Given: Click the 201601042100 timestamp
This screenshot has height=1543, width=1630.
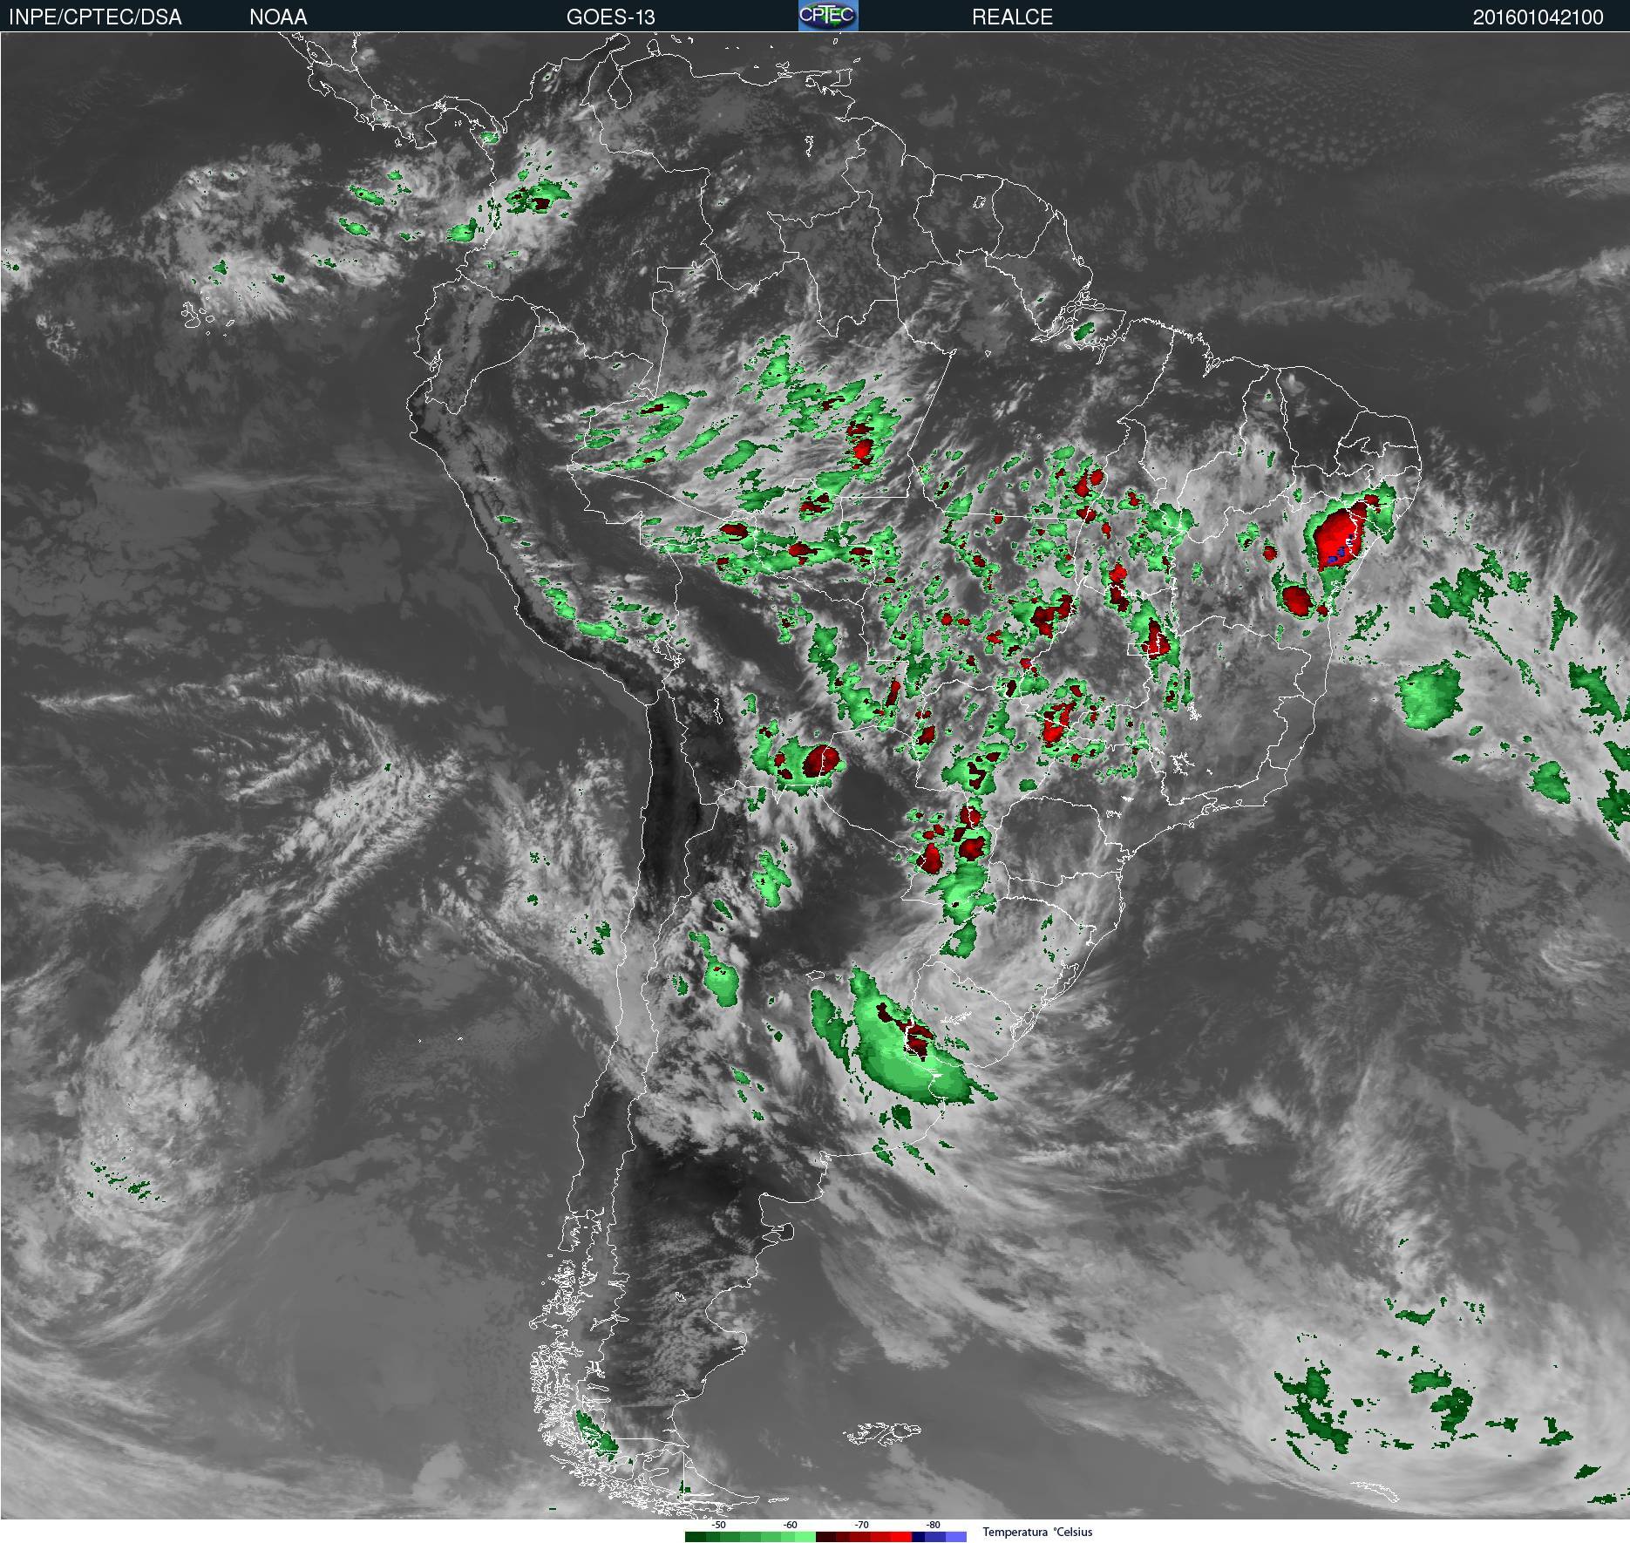Looking at the screenshot, I should click(1538, 17).
